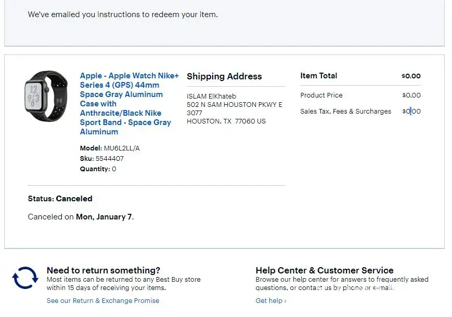Click the Canceled on Mon, January 7 line
Viewport: 452px width, 317px height.
click(x=81, y=217)
